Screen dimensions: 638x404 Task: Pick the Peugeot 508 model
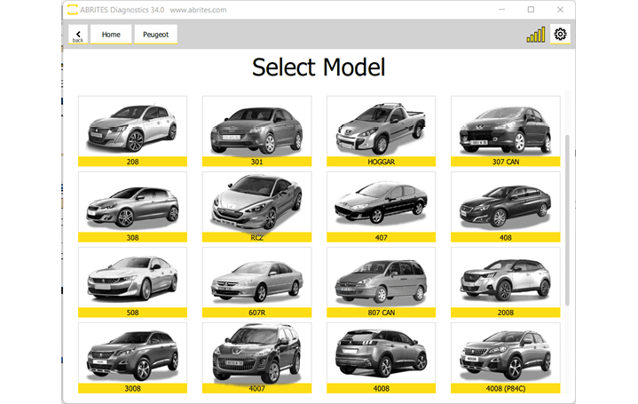click(132, 281)
